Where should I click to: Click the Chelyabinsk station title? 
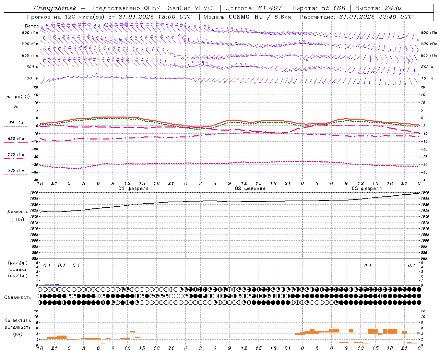coord(55,8)
